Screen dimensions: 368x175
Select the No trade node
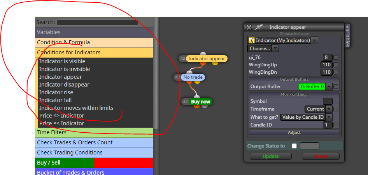pyautogui.click(x=193, y=77)
